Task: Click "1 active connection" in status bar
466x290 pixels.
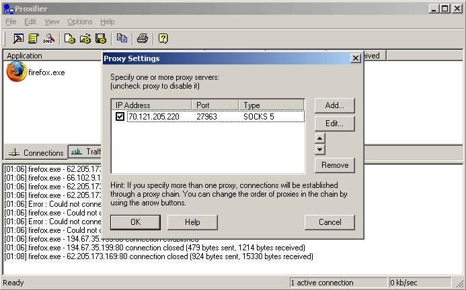Action: (338, 283)
